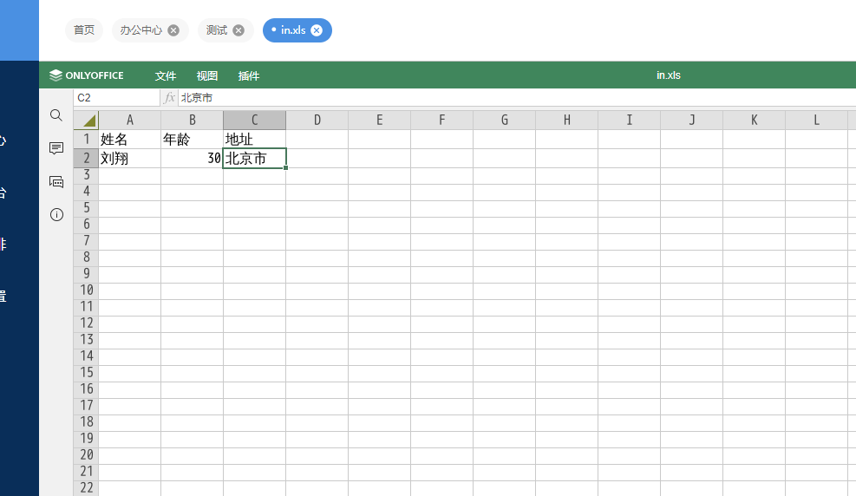
Task: Select cell containing 北京市
Action: point(254,158)
